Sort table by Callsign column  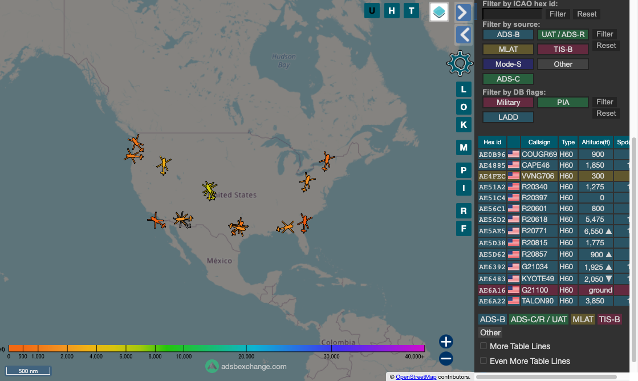[x=539, y=142]
